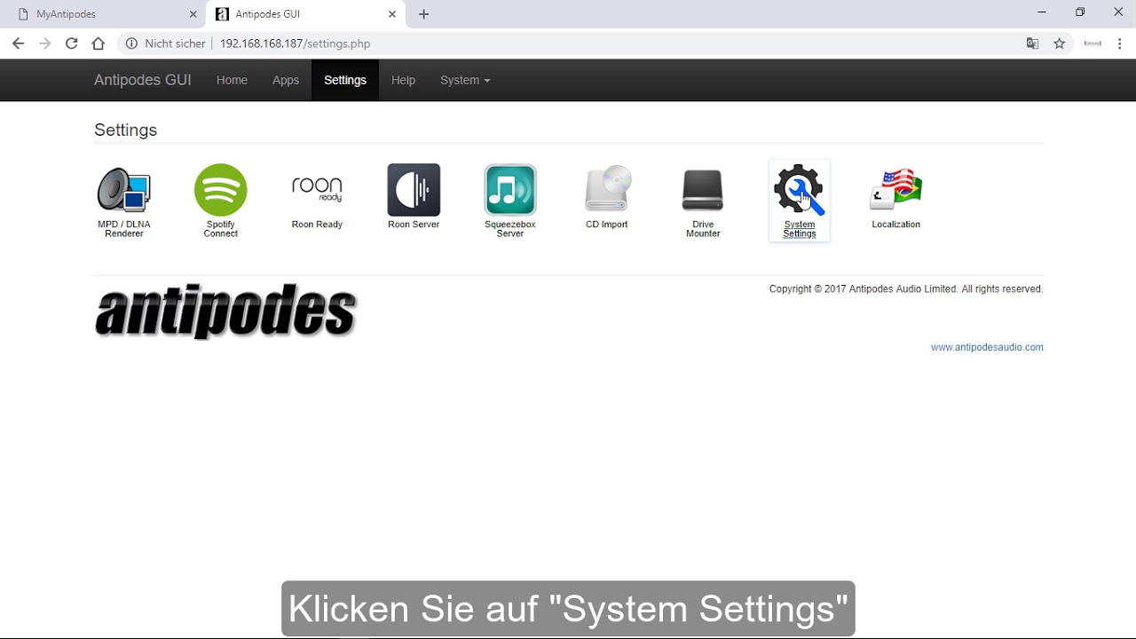Open the Apps navbar item

286,80
